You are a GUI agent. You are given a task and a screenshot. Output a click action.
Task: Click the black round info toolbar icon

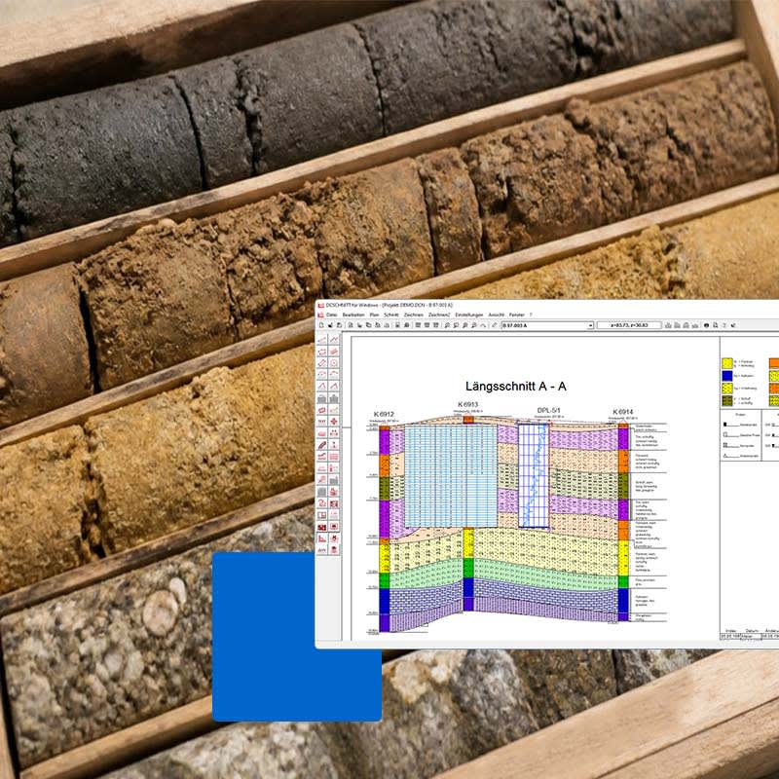(706, 325)
